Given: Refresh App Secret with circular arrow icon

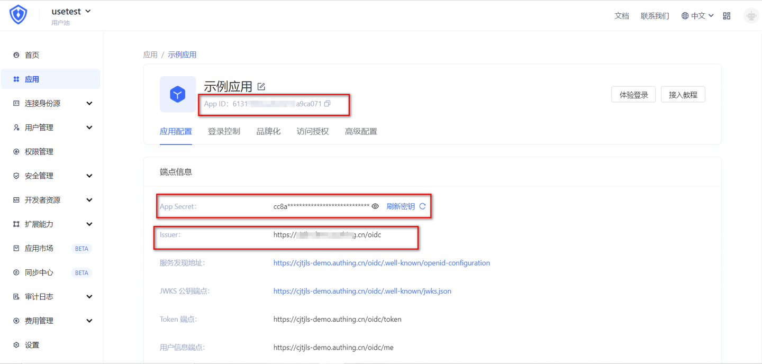Looking at the screenshot, I should pyautogui.click(x=422, y=206).
